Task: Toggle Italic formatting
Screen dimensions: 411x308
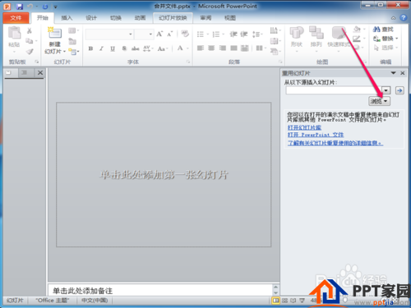Action: pos(101,48)
